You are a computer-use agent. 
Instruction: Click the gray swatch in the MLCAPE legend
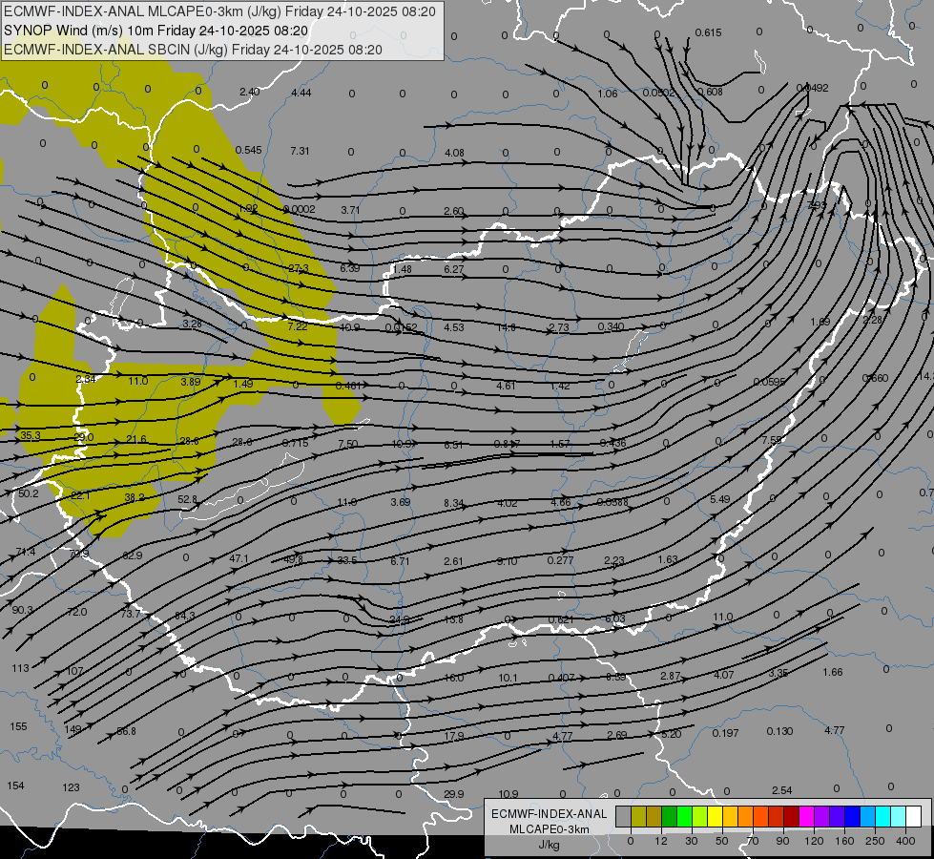[623, 817]
